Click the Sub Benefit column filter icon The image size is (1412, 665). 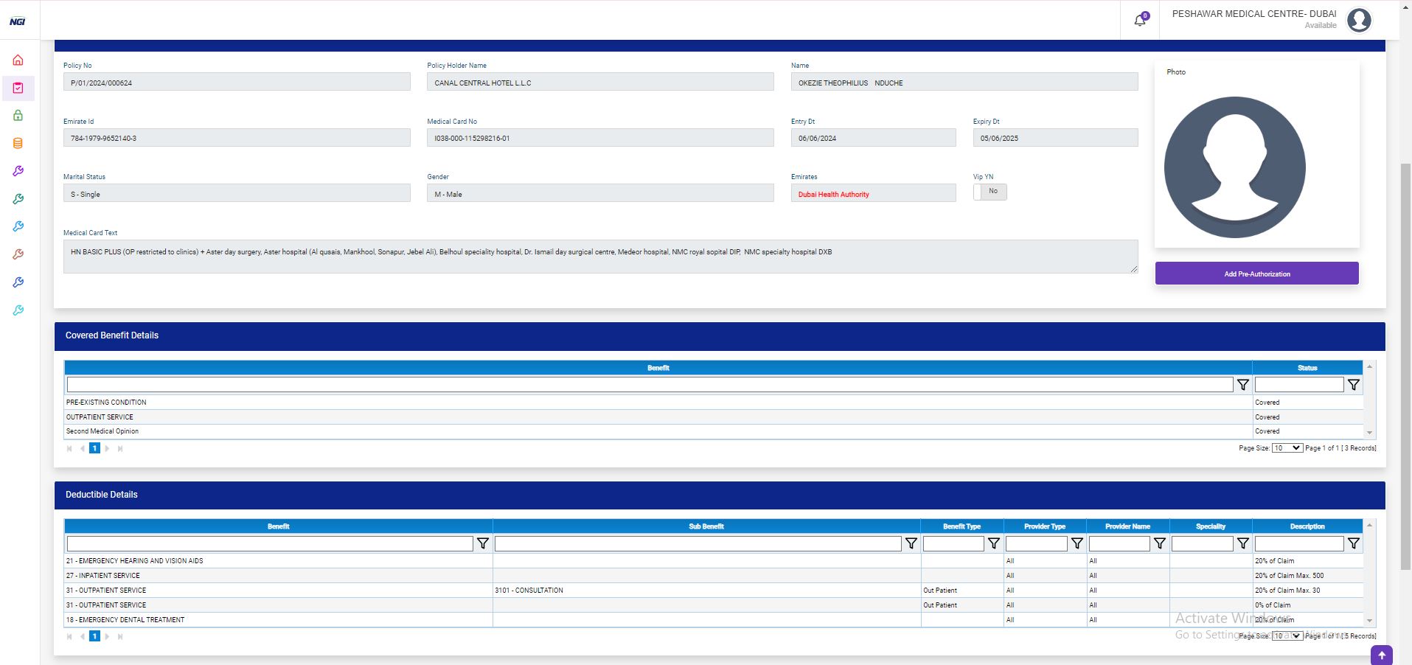pyautogui.click(x=911, y=543)
